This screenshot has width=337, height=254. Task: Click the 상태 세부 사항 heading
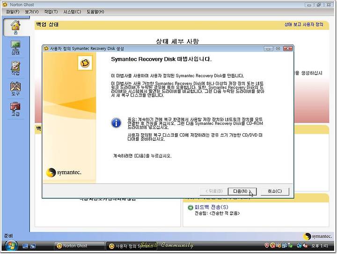coord(177,41)
